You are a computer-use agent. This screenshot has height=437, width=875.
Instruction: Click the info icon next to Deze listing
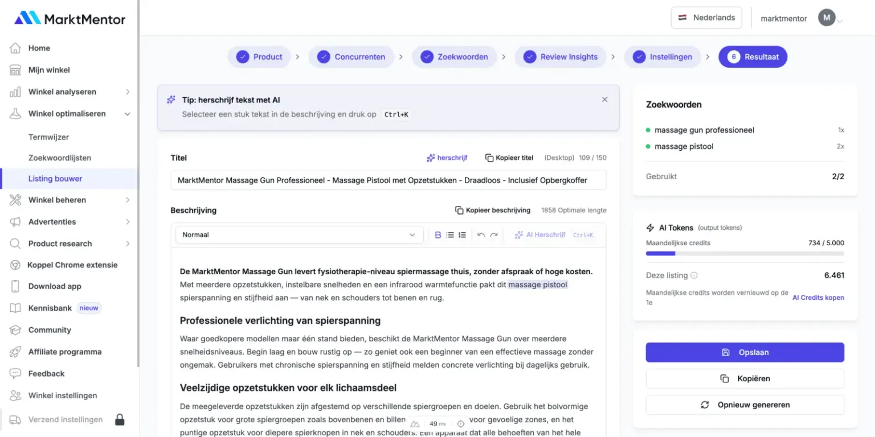(694, 275)
